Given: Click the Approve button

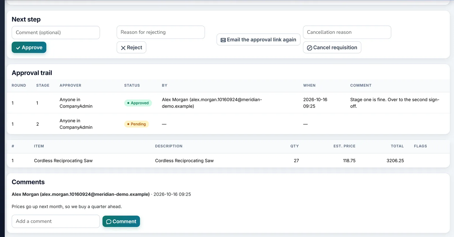Looking at the screenshot, I should pyautogui.click(x=29, y=48).
